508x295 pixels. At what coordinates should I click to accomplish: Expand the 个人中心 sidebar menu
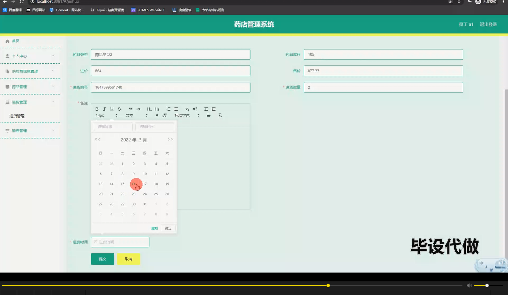[30, 56]
